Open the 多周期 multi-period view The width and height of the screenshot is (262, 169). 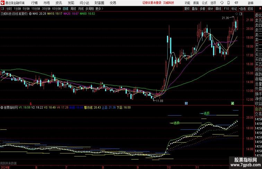[89, 9]
